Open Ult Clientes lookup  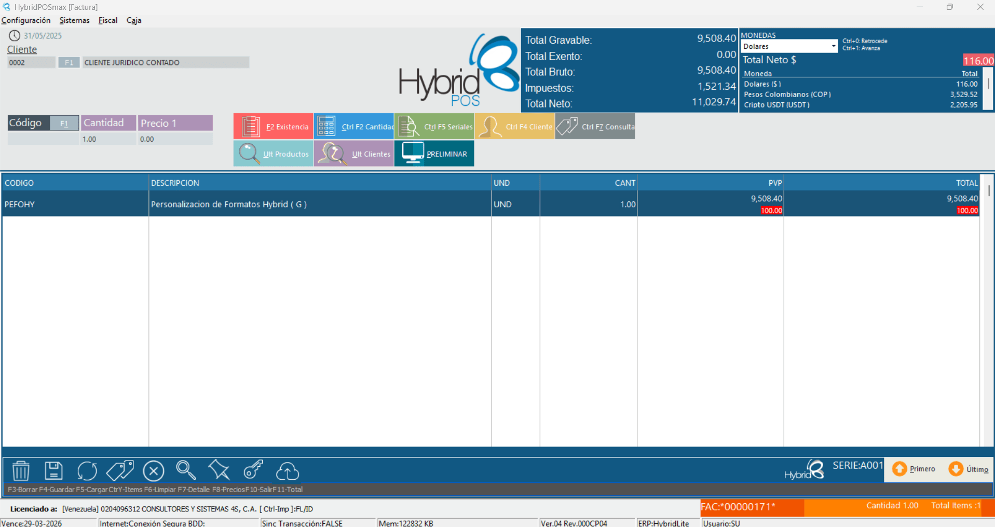pyautogui.click(x=354, y=154)
